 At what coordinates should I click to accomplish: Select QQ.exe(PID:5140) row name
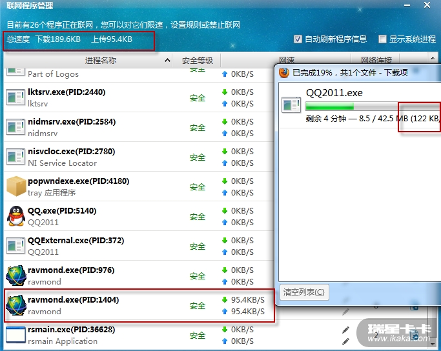[62, 211]
